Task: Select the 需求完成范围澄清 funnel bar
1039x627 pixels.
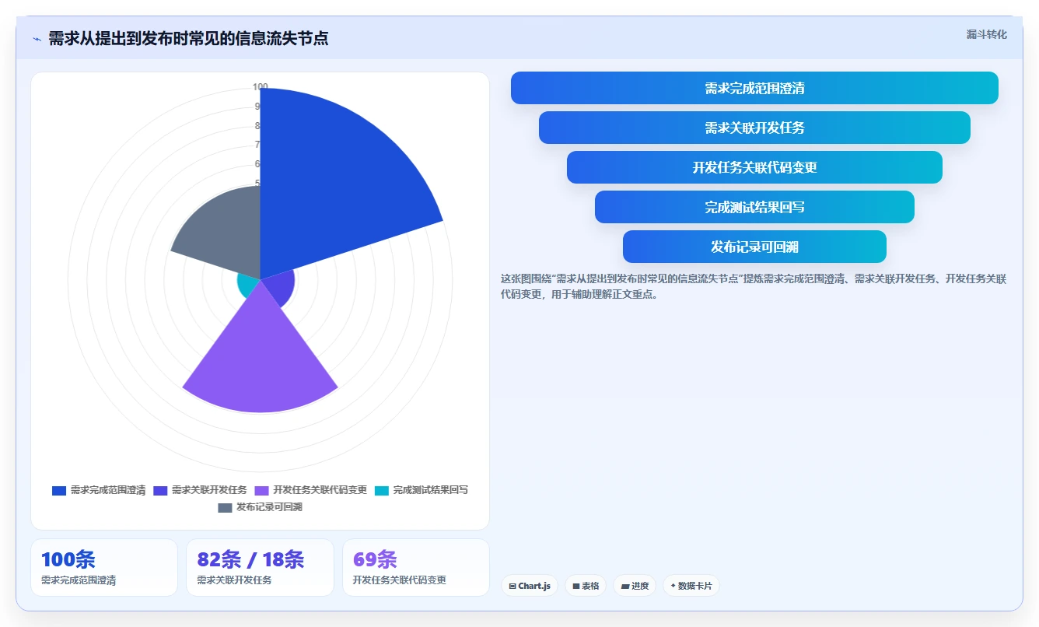Action: [x=754, y=88]
